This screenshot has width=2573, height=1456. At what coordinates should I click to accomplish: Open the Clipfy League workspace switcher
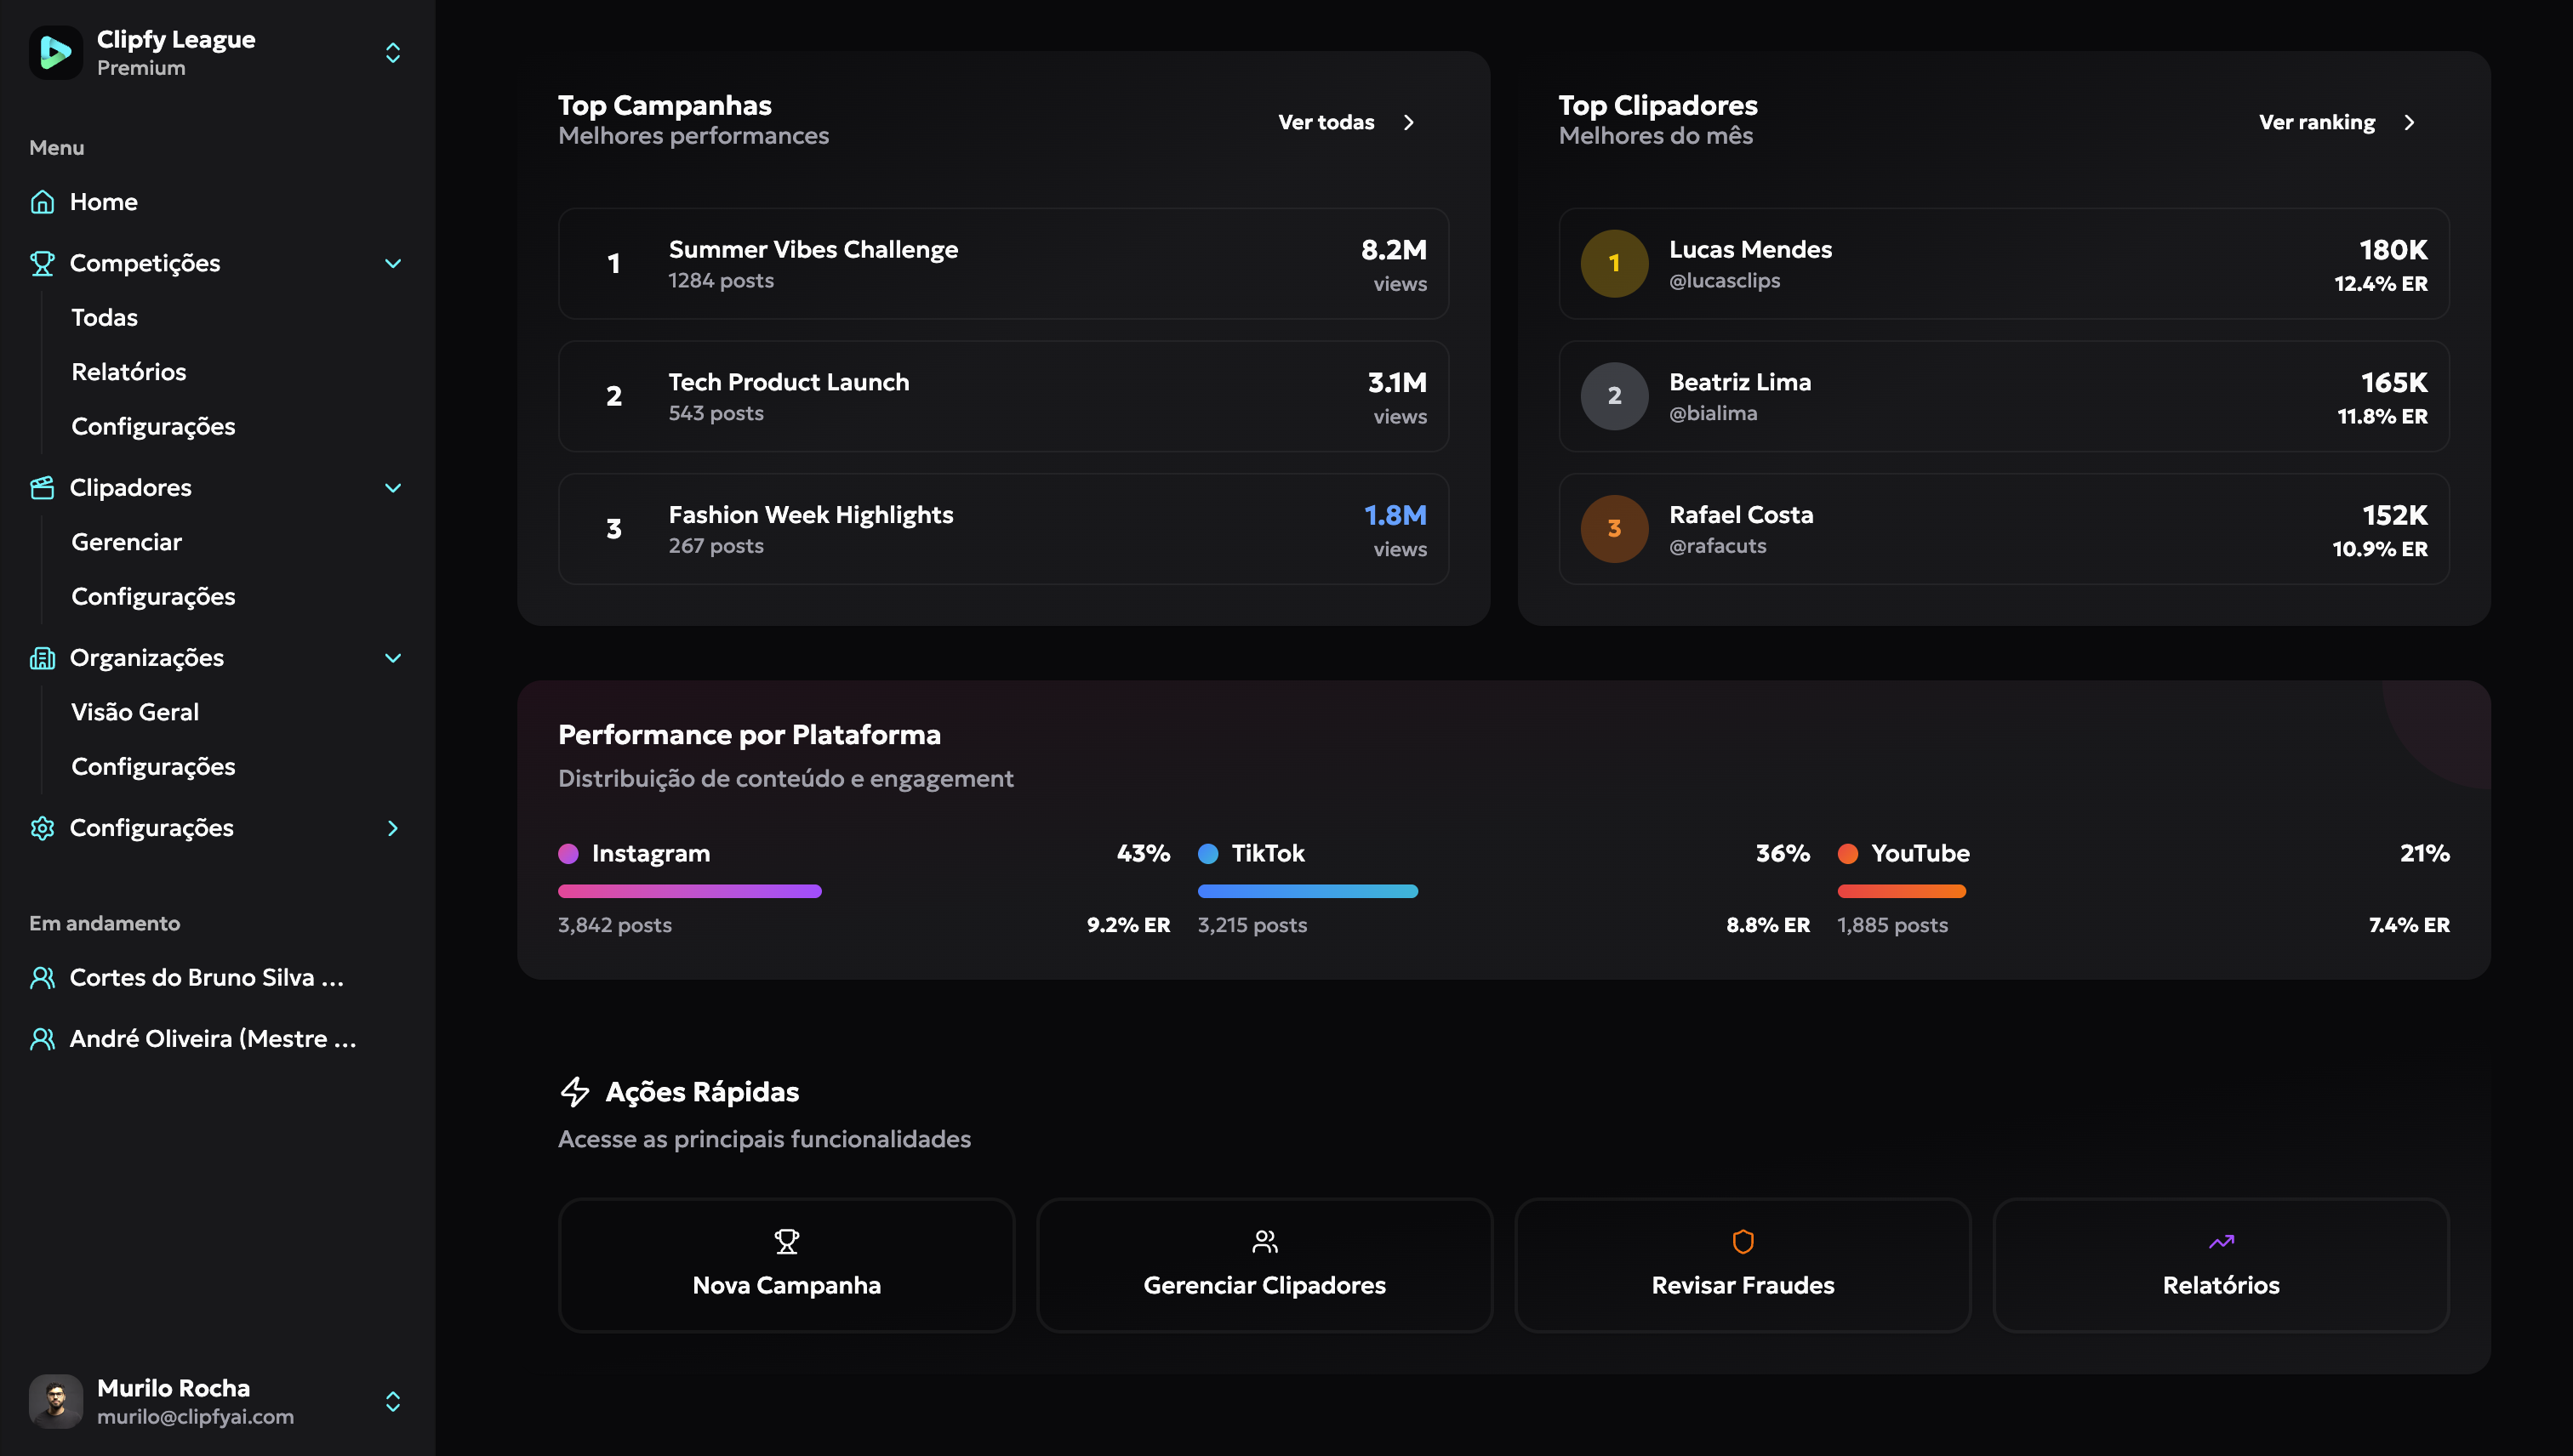[x=393, y=52]
